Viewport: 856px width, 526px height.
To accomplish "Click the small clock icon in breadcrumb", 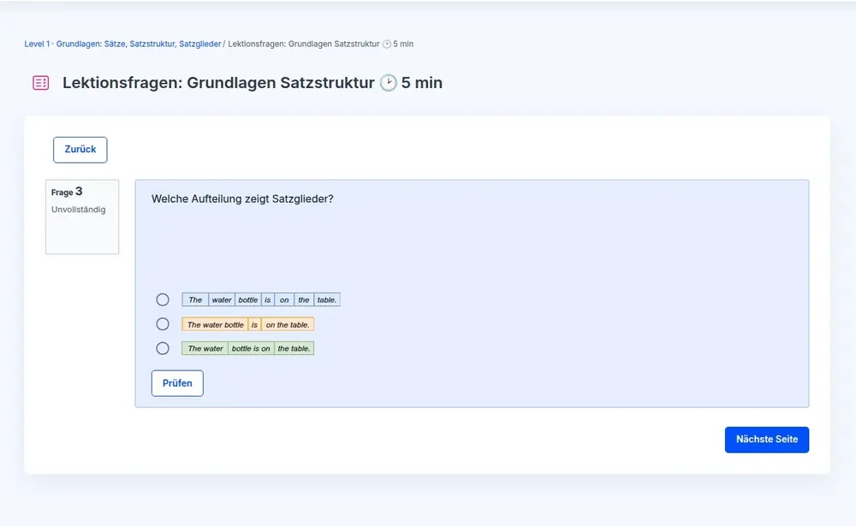I will click(x=386, y=44).
